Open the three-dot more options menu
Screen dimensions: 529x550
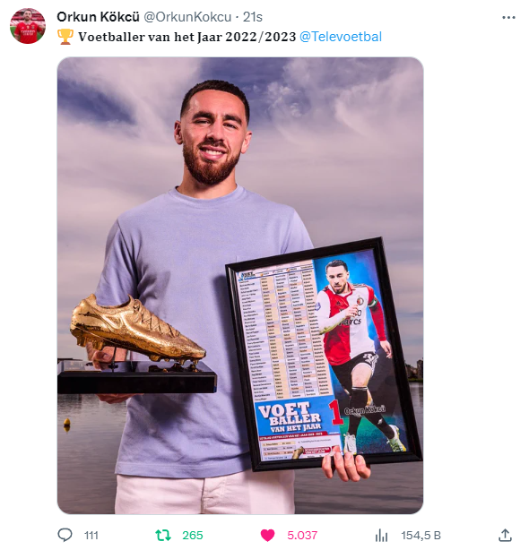508,17
